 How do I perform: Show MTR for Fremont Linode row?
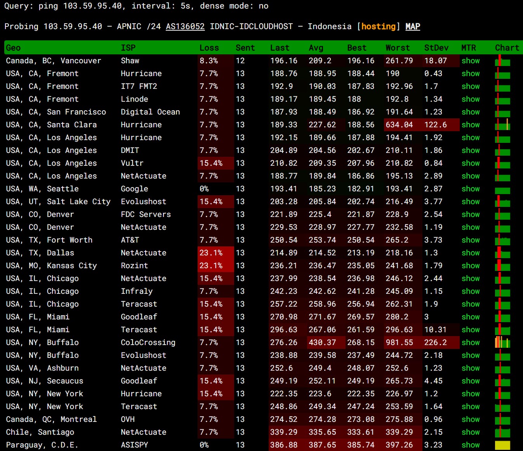(471, 99)
